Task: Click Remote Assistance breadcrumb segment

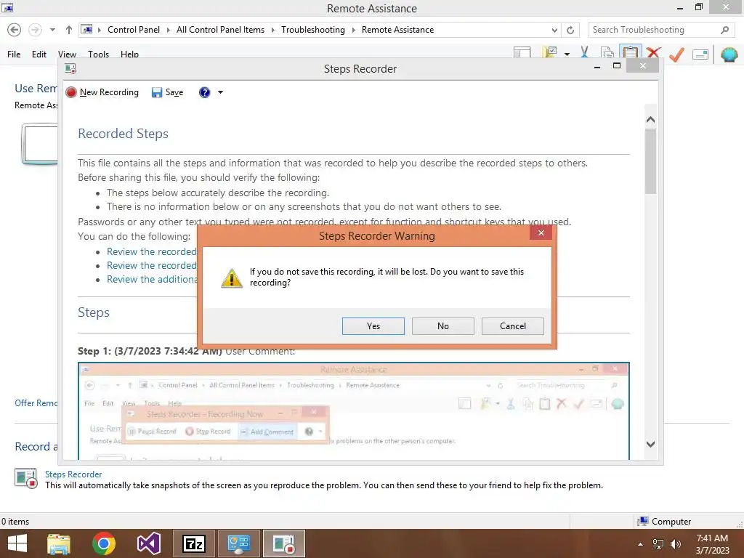Action: [x=397, y=29]
